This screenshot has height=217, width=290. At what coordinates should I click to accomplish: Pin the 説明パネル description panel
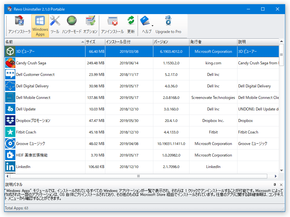click(275, 185)
